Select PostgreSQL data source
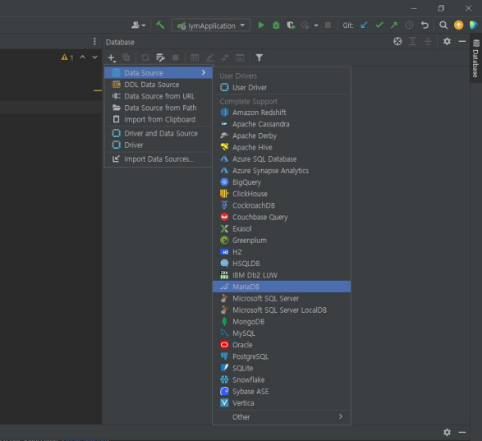 (282, 356)
